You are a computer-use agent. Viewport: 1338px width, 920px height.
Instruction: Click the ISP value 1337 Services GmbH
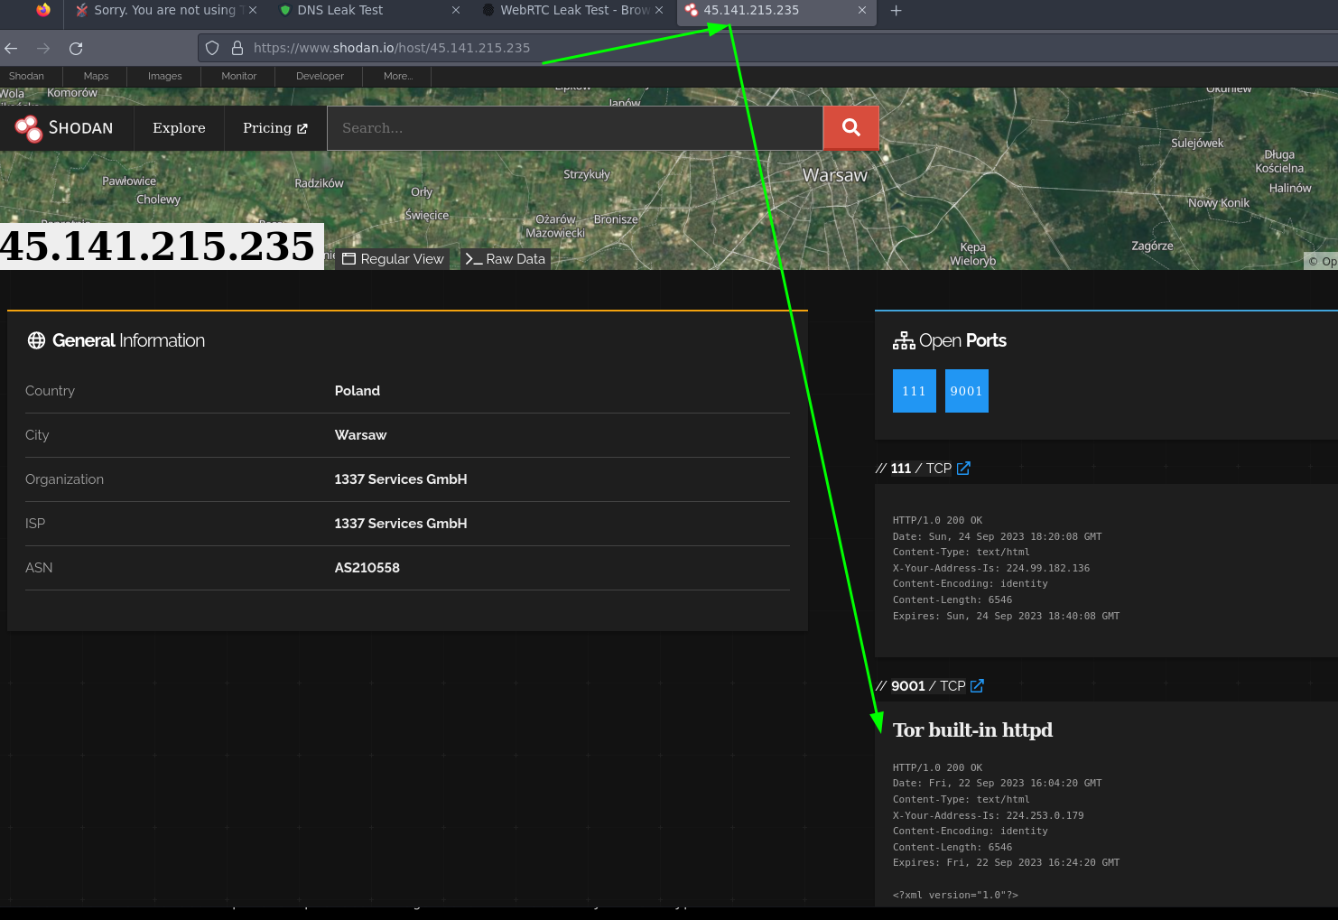(x=401, y=524)
